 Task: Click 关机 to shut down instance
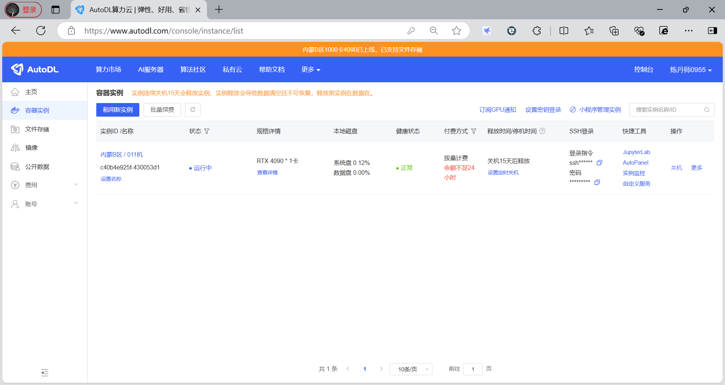[x=676, y=168]
